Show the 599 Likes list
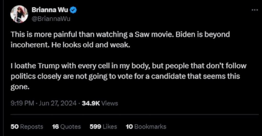The width and height of the screenshot is (262, 136). pyautogui.click(x=103, y=127)
